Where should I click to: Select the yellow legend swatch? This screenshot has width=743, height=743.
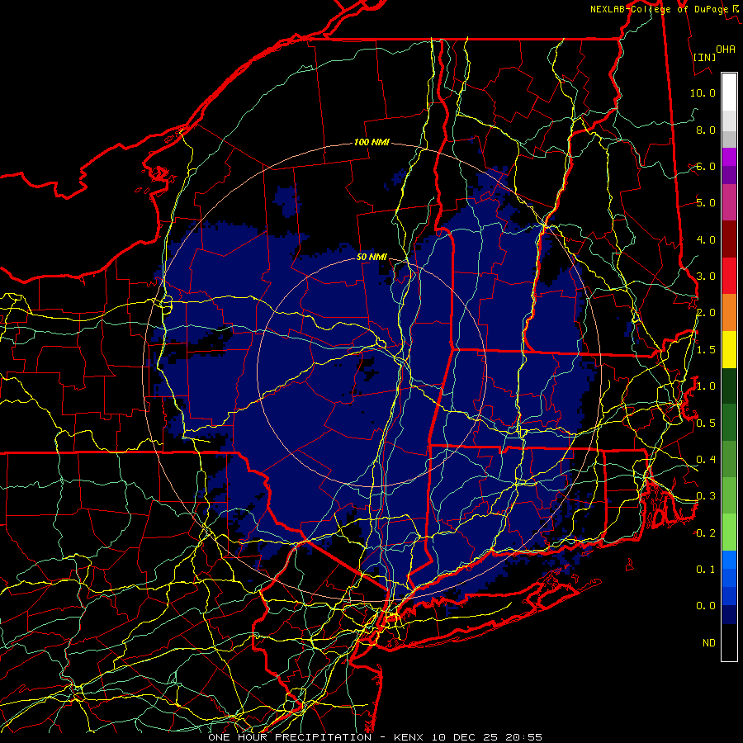(x=729, y=349)
